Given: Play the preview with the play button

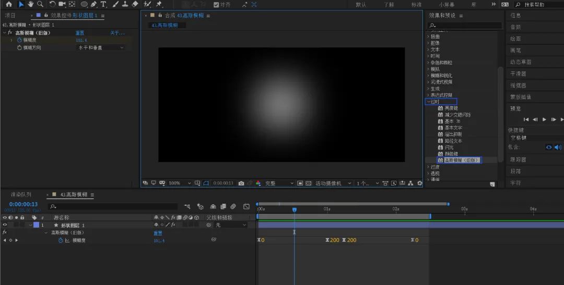Looking at the screenshot, I should [x=544, y=119].
